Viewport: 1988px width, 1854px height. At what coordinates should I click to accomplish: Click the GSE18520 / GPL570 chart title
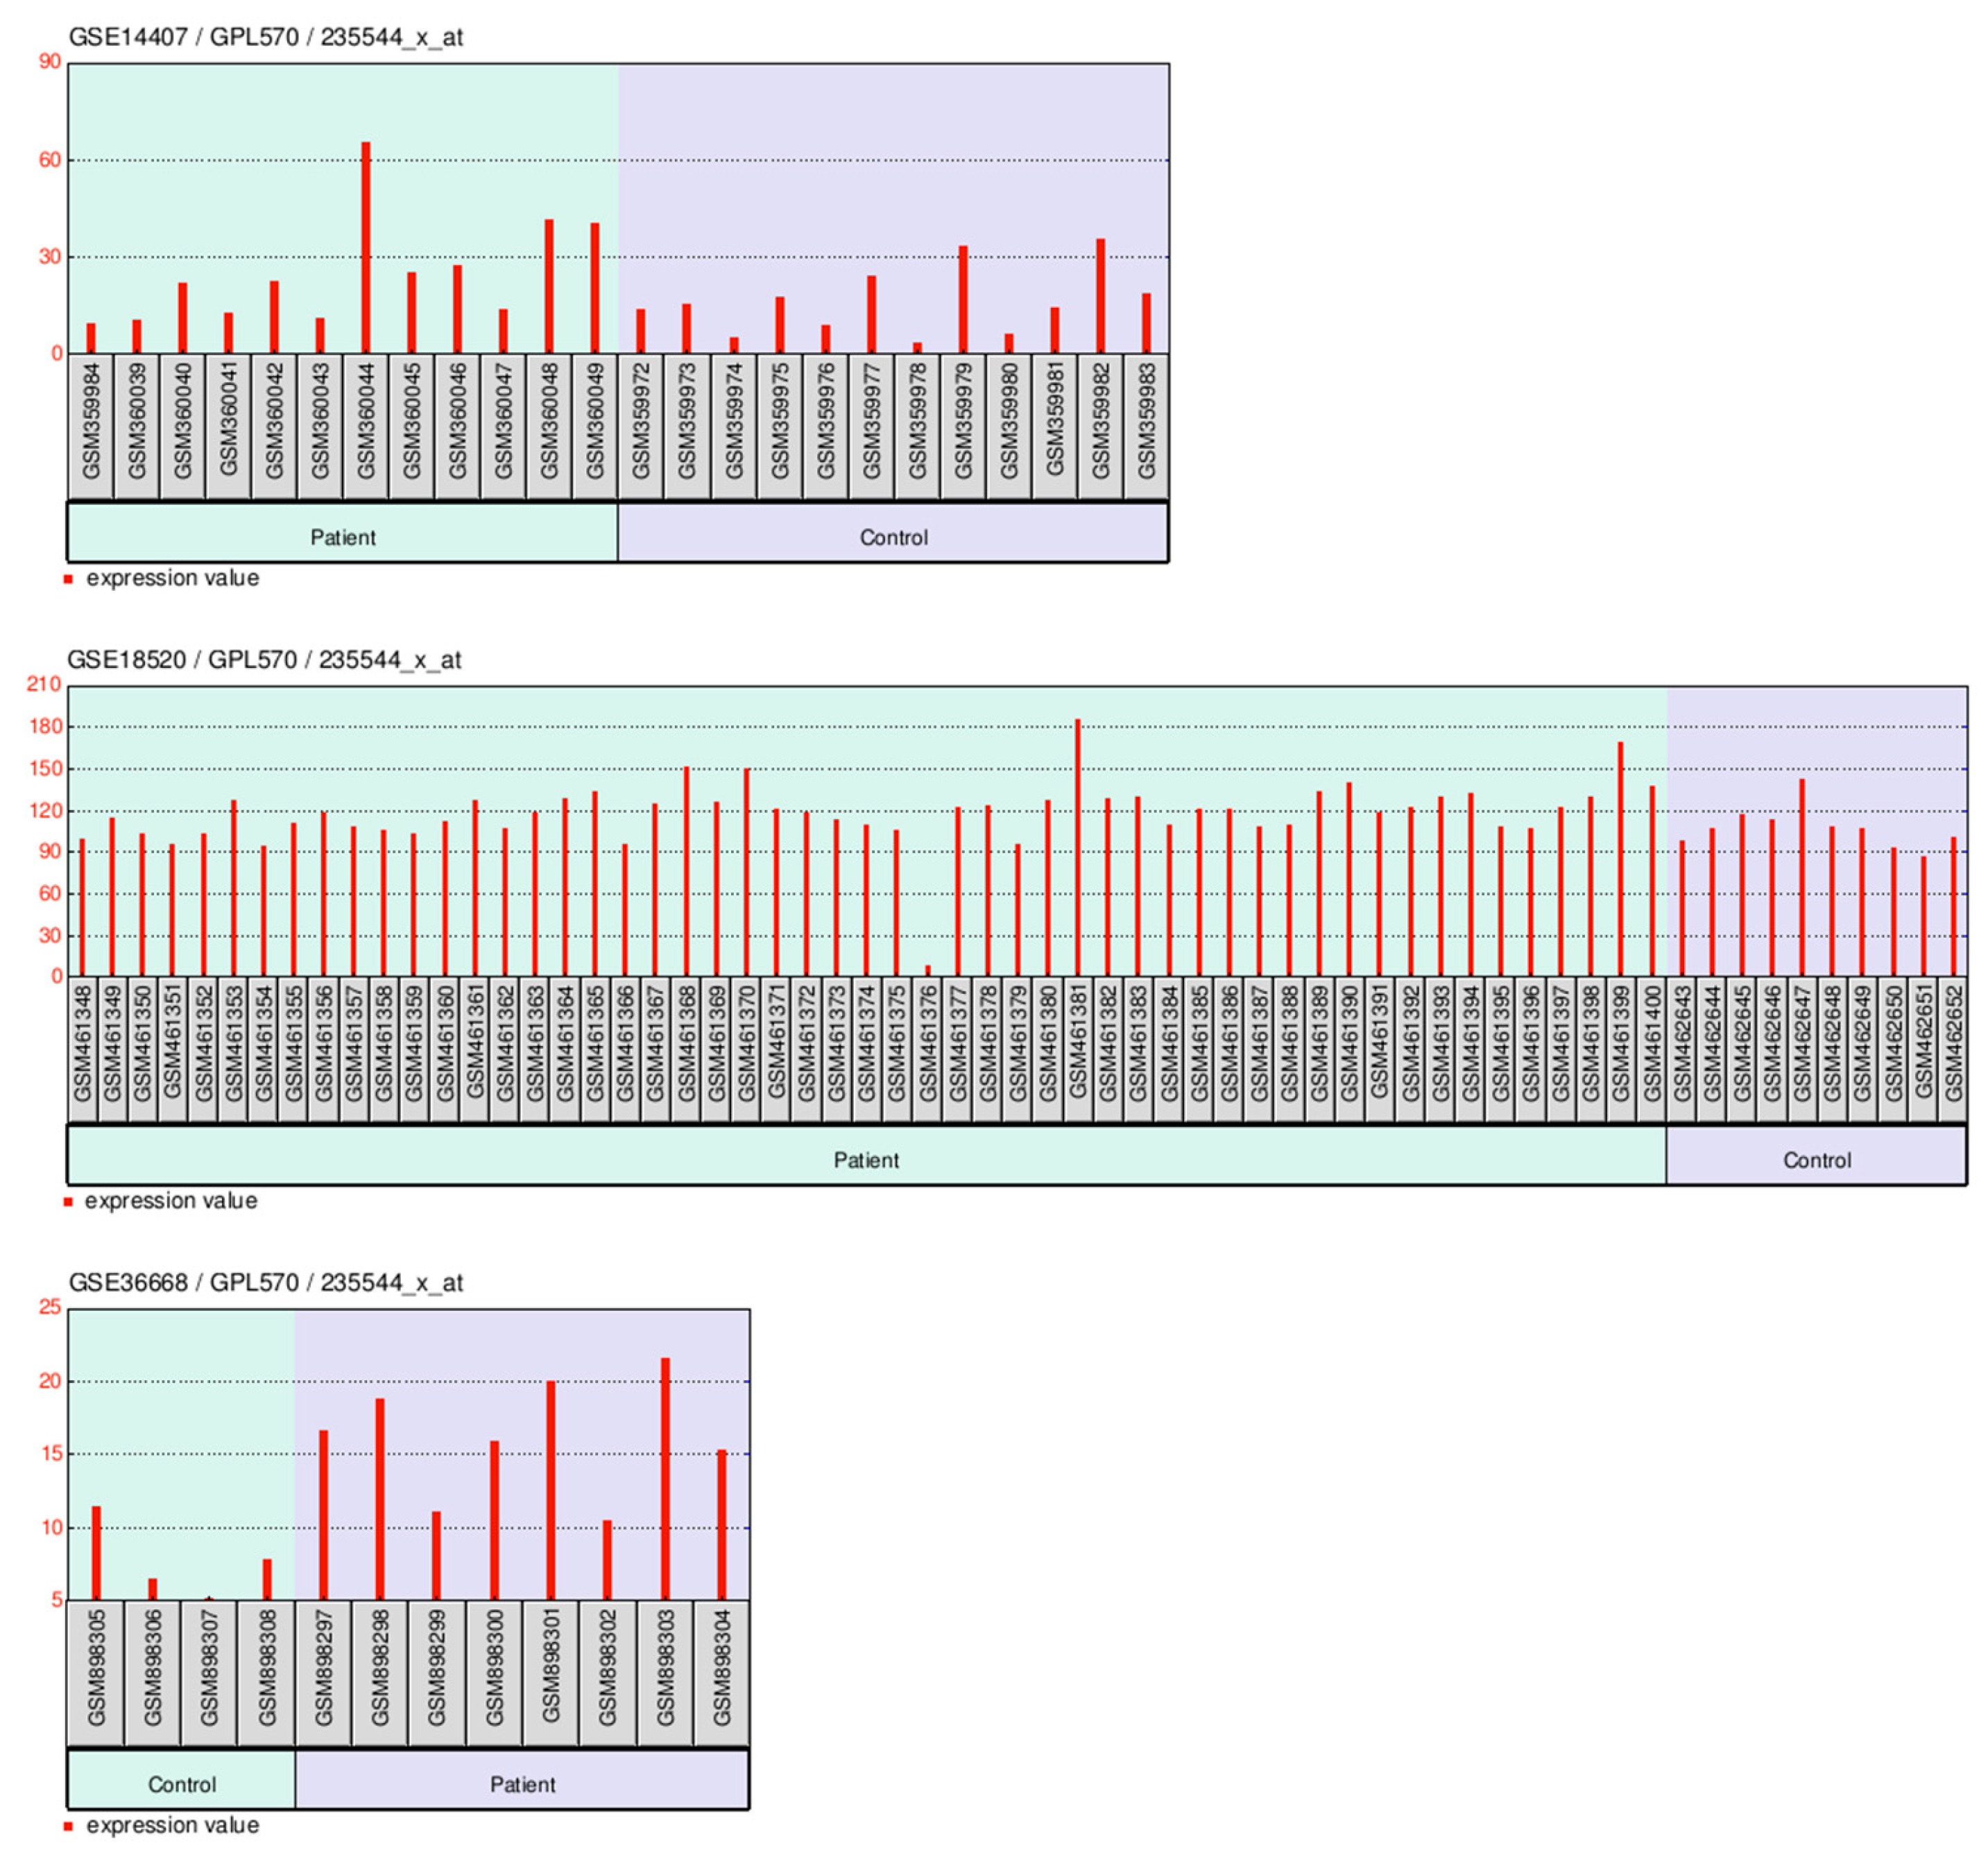pyautogui.click(x=264, y=660)
